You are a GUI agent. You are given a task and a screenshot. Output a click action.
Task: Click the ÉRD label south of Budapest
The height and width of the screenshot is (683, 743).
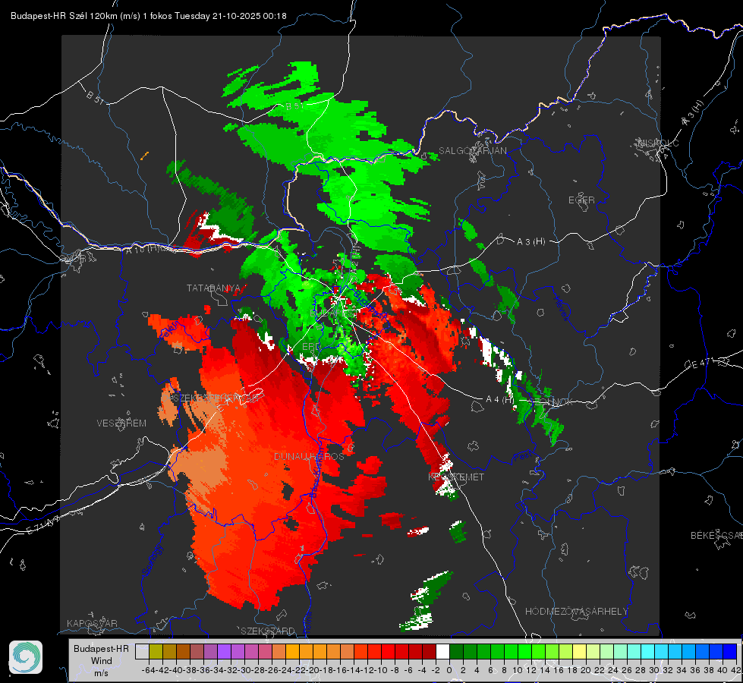311,347
